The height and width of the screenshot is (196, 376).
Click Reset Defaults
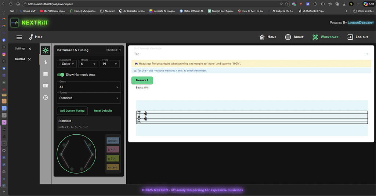[103, 110]
